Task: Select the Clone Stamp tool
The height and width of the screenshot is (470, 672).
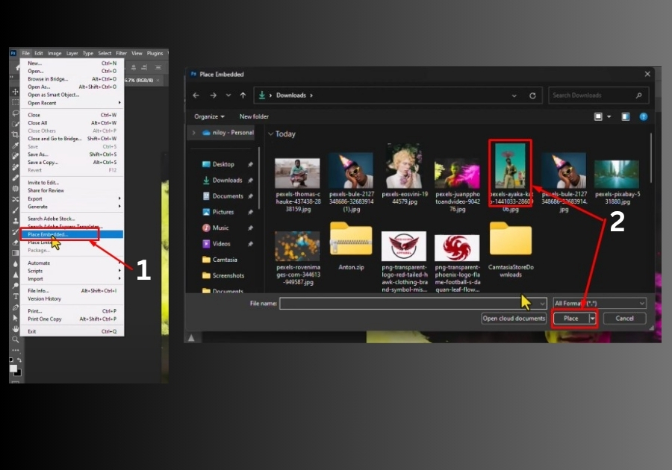Action: (x=16, y=221)
